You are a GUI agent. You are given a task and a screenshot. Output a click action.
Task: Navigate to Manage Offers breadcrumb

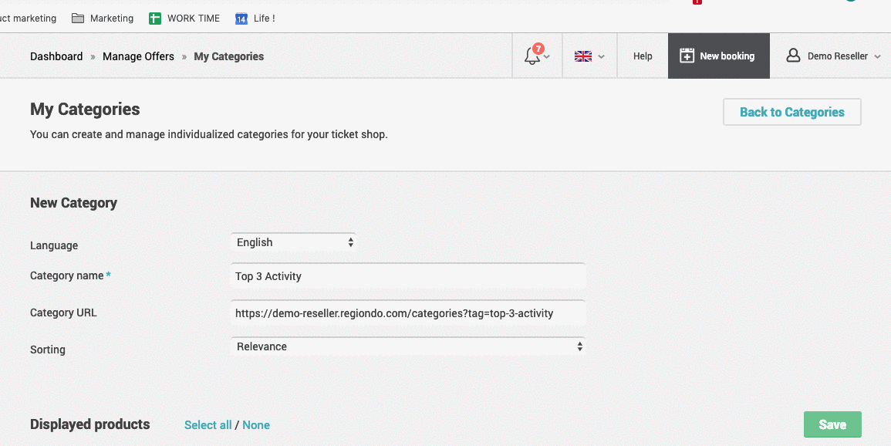coord(138,56)
